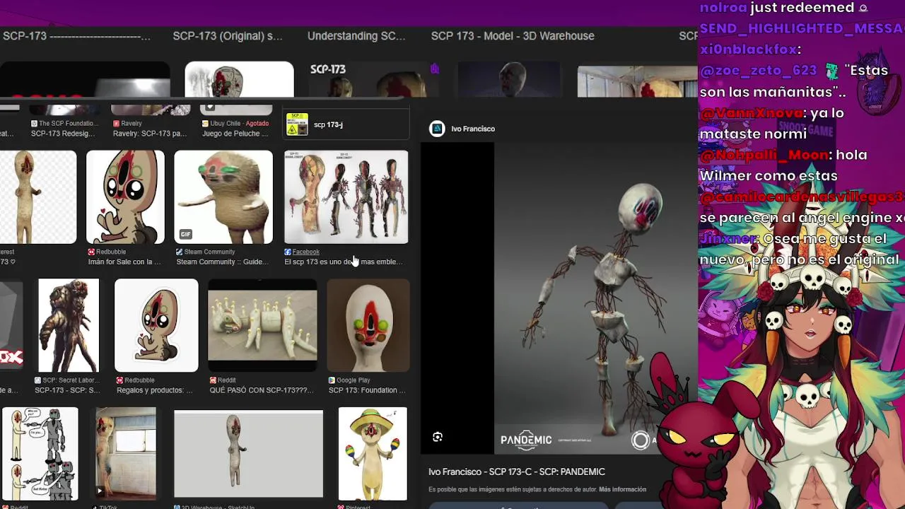Click The SCP Foundation favicon
This screenshot has width=905, height=509.
point(34,124)
